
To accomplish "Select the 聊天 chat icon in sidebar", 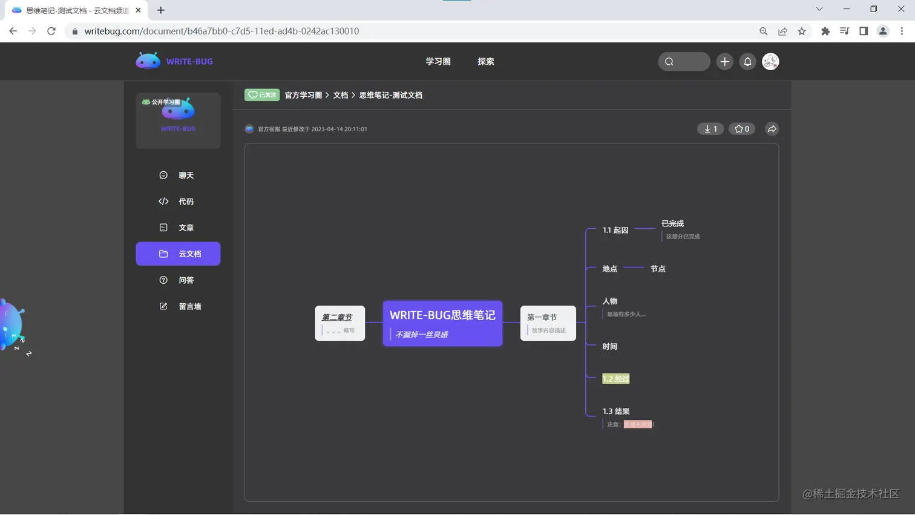I will tap(163, 175).
